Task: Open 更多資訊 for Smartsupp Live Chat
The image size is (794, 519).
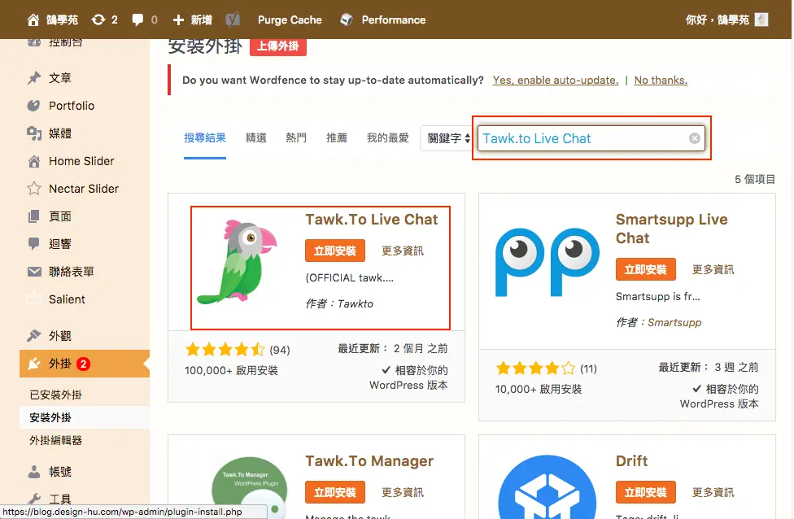Action: click(713, 269)
